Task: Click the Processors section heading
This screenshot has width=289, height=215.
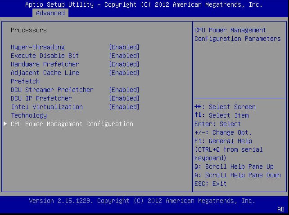Action: click(x=29, y=30)
